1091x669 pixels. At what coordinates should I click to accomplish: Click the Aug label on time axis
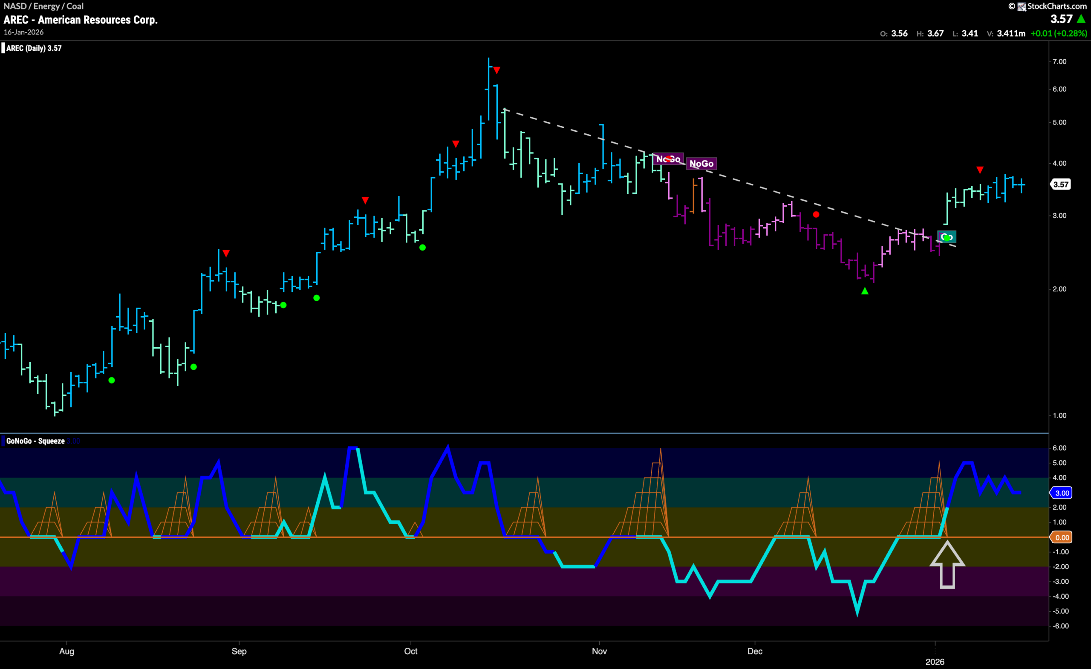[x=67, y=651]
